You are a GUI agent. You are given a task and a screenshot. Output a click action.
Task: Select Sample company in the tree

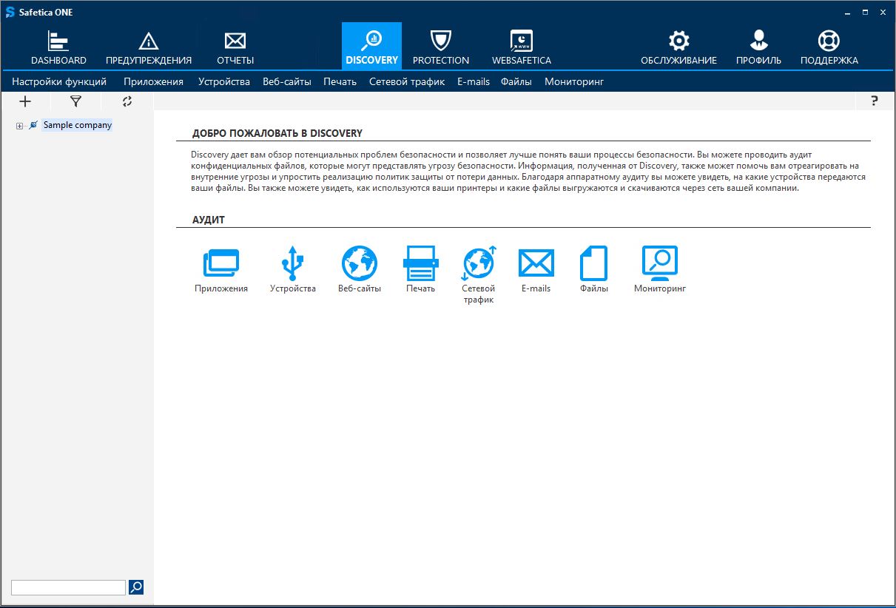[x=77, y=125]
